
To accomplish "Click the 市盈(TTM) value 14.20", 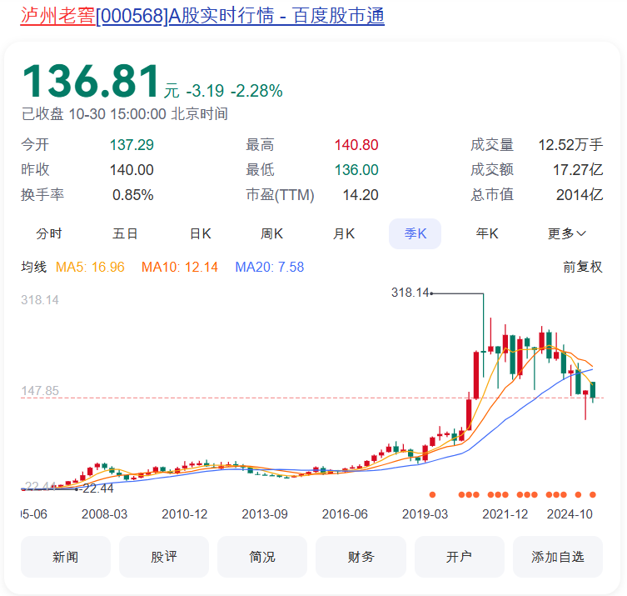I will point(361,195).
